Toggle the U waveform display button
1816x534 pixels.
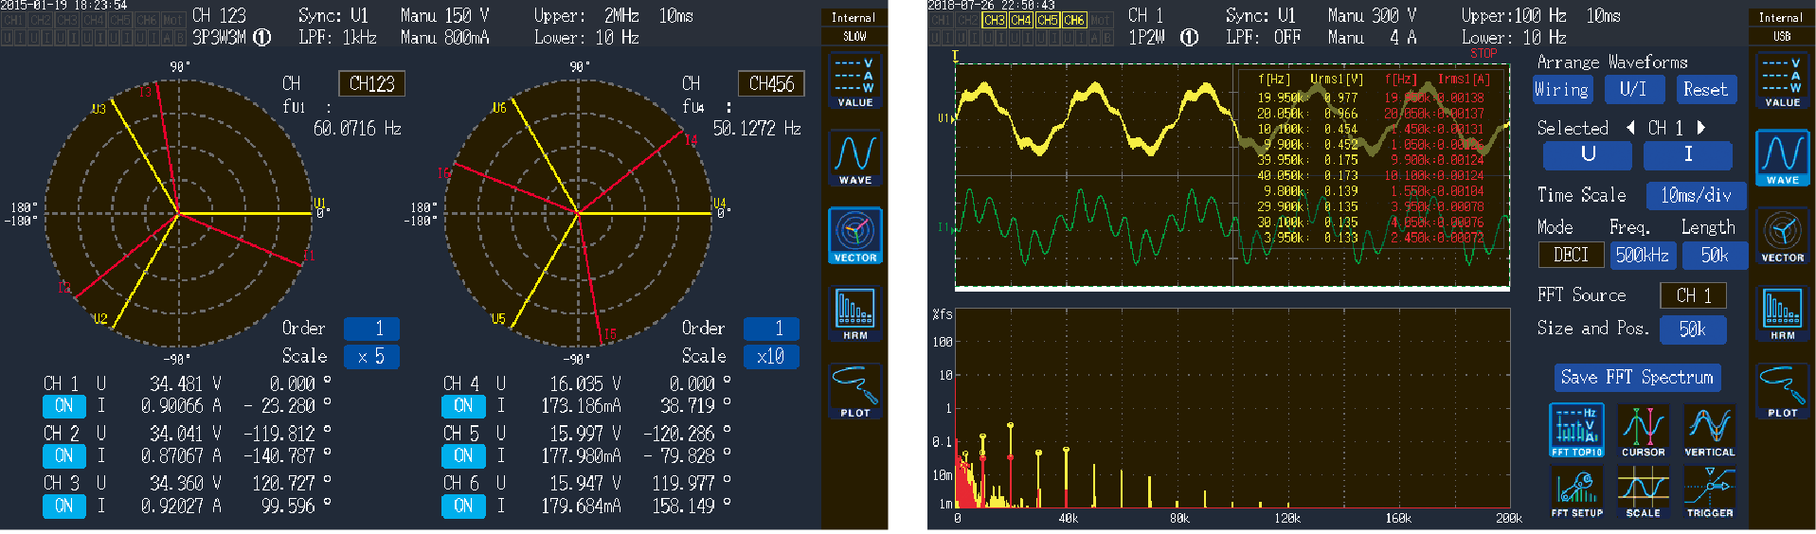click(x=1588, y=154)
